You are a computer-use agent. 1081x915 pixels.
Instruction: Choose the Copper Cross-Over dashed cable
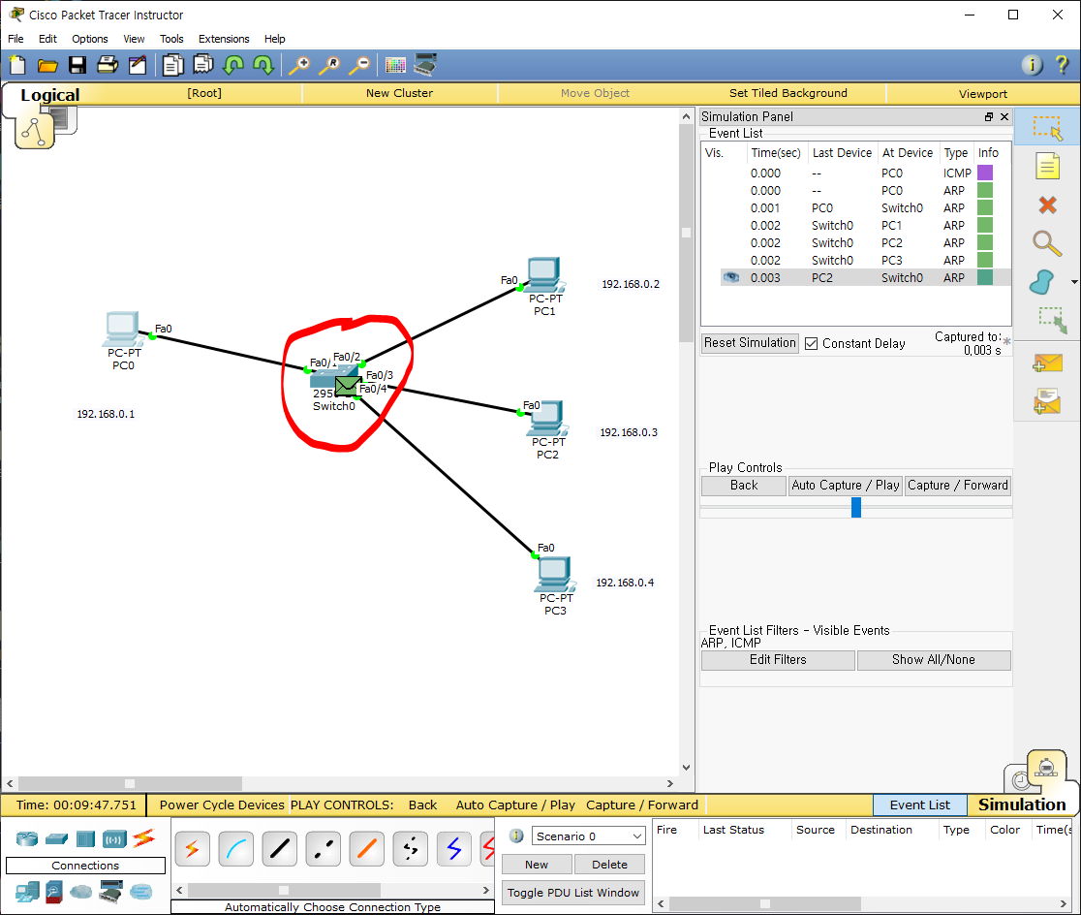tap(323, 849)
